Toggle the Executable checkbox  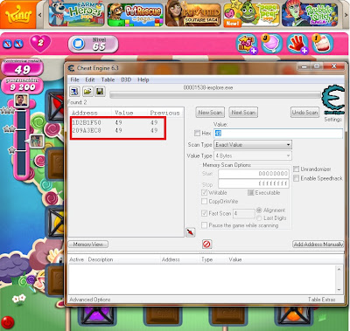click(250, 192)
